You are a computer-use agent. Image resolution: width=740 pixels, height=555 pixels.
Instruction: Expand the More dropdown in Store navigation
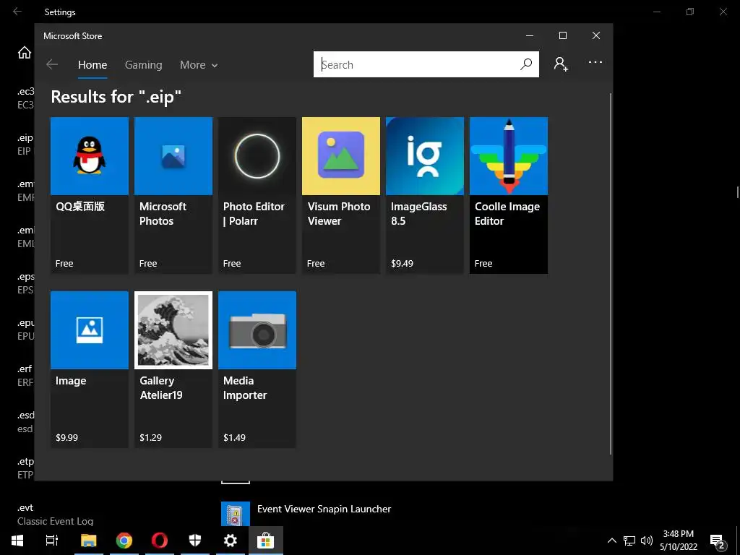tap(199, 64)
